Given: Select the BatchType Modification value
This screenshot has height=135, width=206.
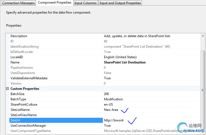Looking at the screenshot, I should [x=113, y=99].
